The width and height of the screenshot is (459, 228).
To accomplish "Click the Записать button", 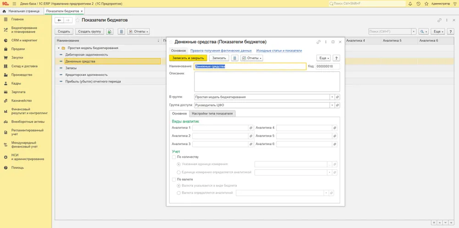I will [x=219, y=58].
